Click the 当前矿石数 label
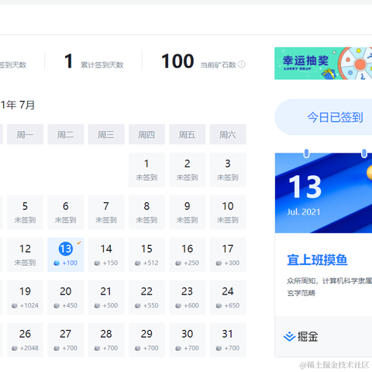The height and width of the screenshot is (372, 372). coord(219,65)
